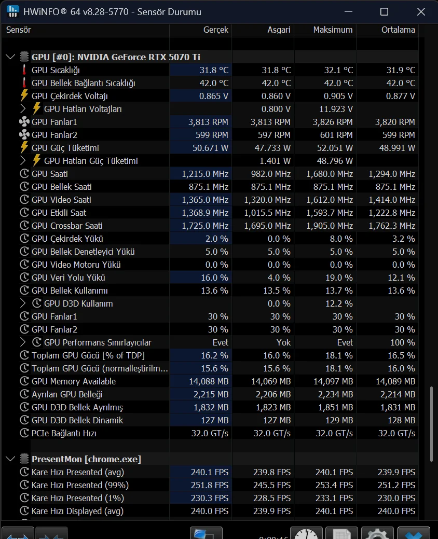Click the lightning icon for GPU Güç Tüketimi
Screen dimensions: 438x539
[x=24, y=148]
